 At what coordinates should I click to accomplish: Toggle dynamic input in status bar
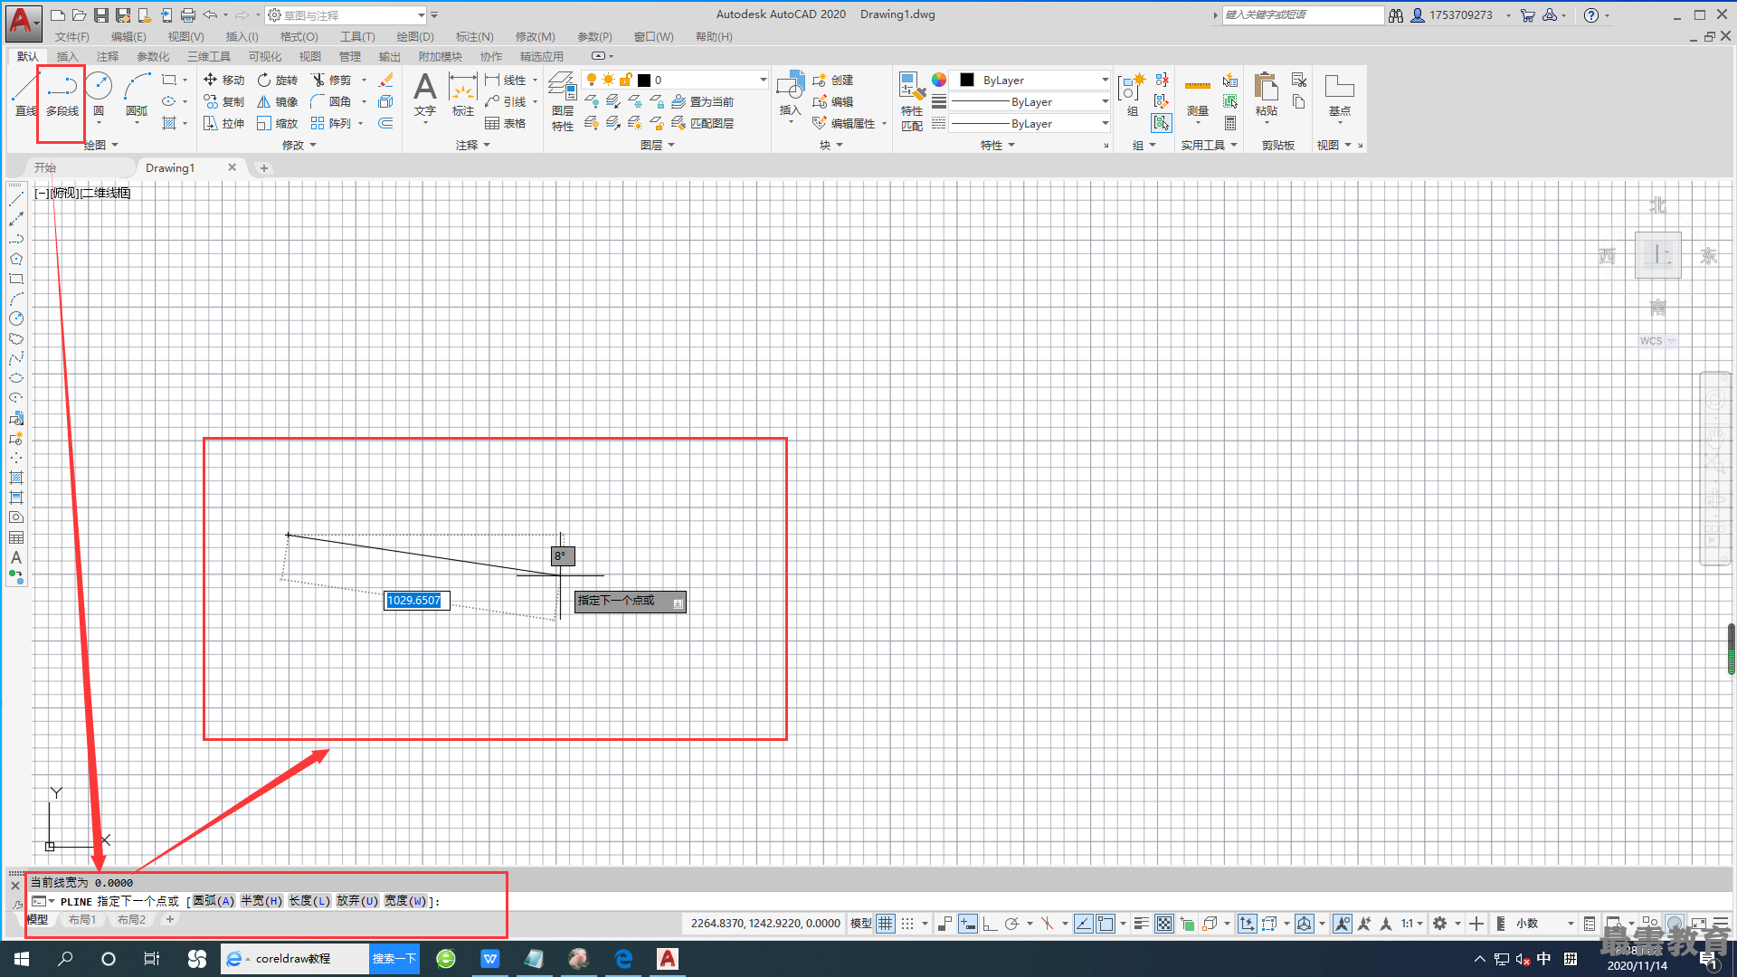(x=968, y=924)
